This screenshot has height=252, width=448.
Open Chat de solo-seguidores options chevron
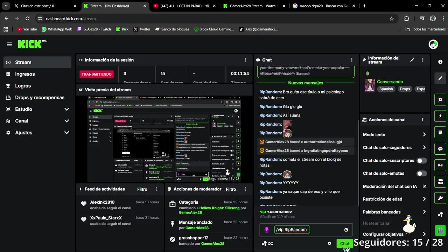(x=424, y=148)
